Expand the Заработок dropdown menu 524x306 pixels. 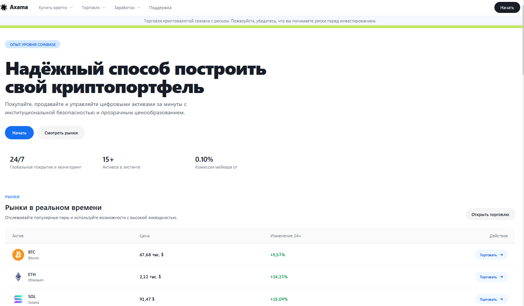coord(127,8)
